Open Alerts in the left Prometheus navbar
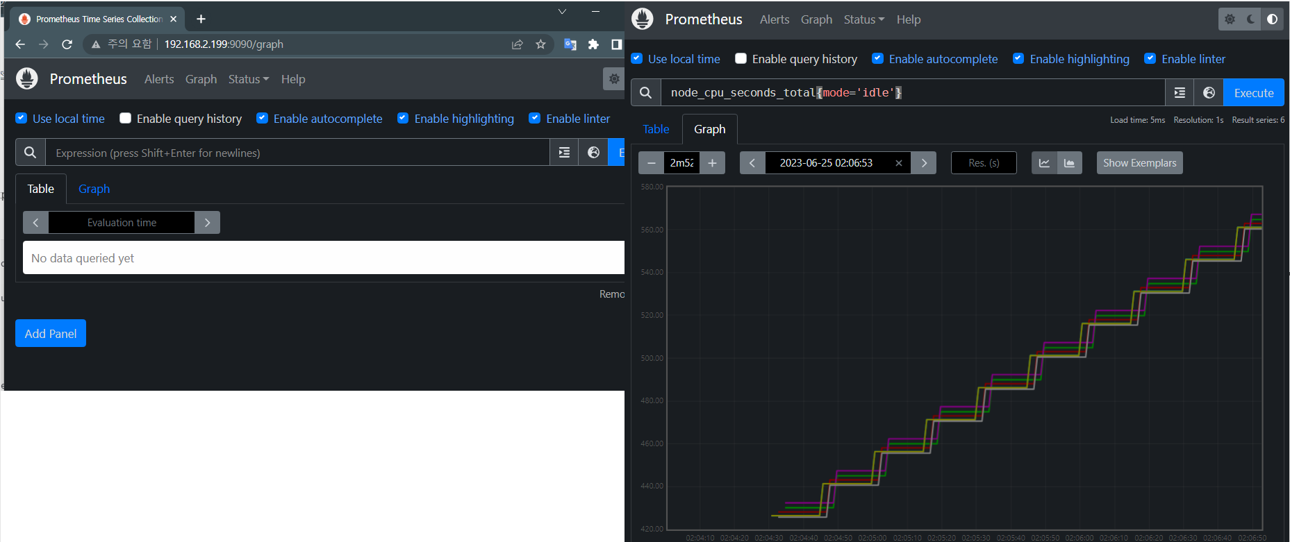The height and width of the screenshot is (542, 1290). click(x=159, y=79)
